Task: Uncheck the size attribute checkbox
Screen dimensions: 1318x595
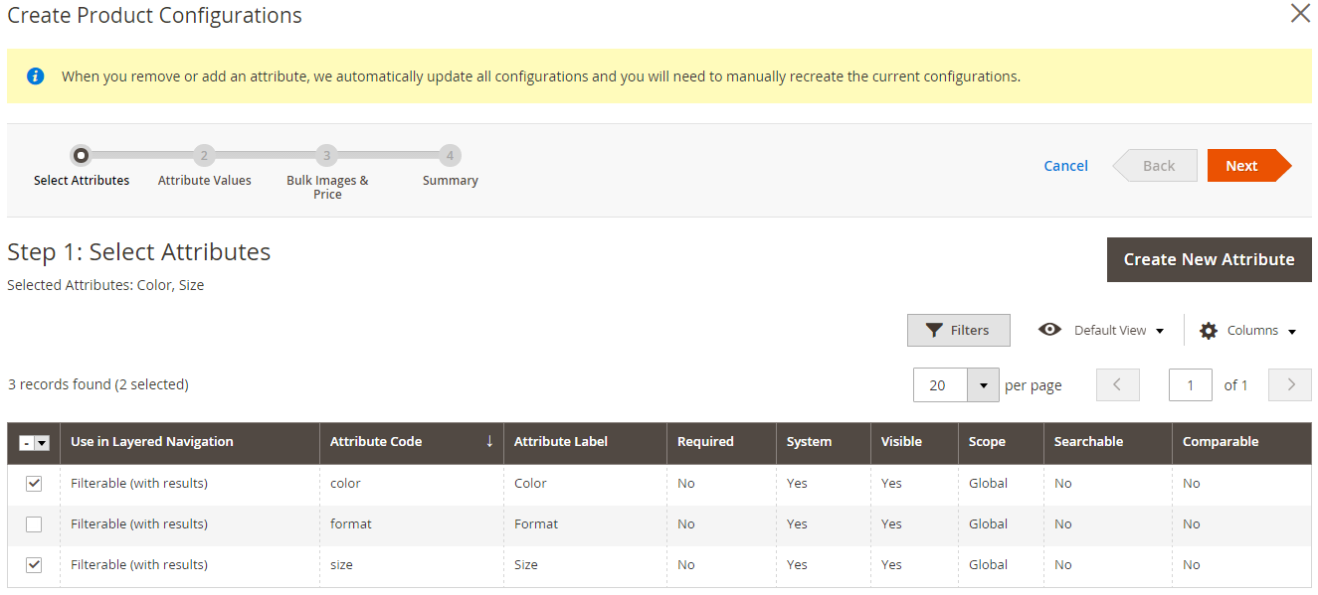Action: [x=34, y=564]
